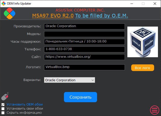161x116 pixels.
Task: Uncheck the "Установить OEM обои" checkbox
Action: pyautogui.click(x=3, y=105)
